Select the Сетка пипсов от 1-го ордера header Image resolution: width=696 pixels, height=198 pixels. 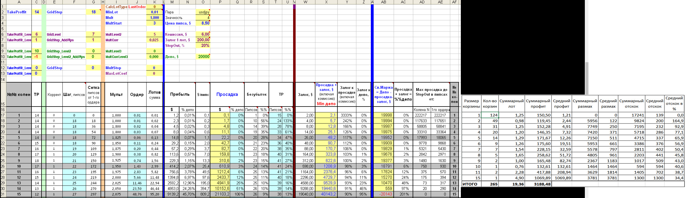93,95
